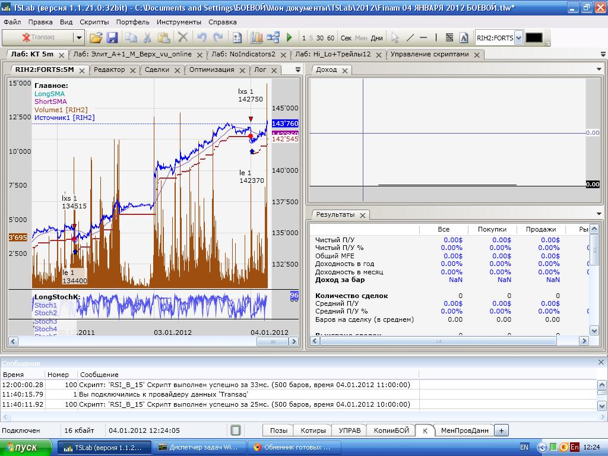Select the line drawing tool
608x456 pixels.
410,37
